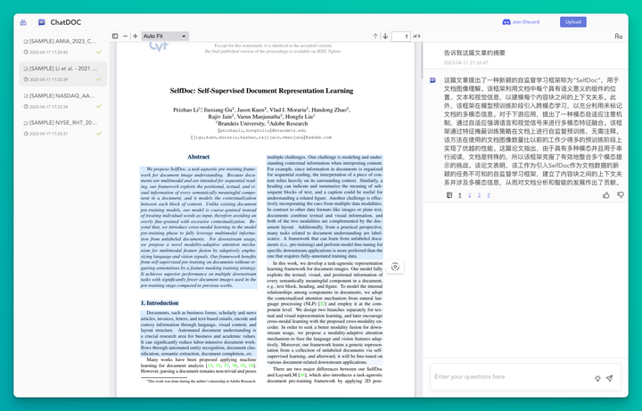This screenshot has height=411, width=642.
Task: Click the Upload button
Action: (573, 22)
